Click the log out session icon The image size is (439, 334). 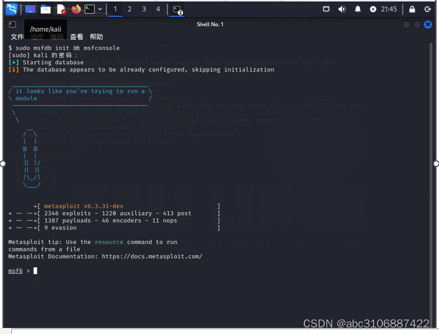coord(428,9)
